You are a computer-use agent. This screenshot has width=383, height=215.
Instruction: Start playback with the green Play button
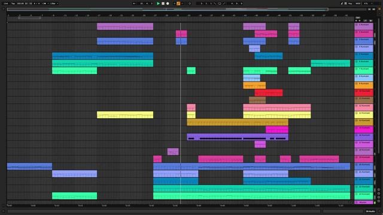pyautogui.click(x=158, y=4)
